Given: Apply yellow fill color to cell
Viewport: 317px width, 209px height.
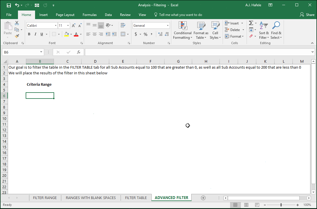Looking at the screenshot, I should [66, 34].
